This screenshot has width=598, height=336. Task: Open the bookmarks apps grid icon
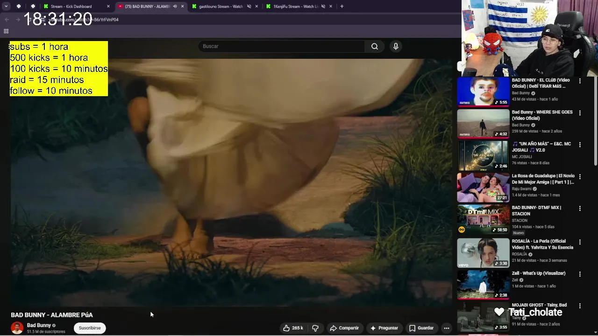[6, 31]
